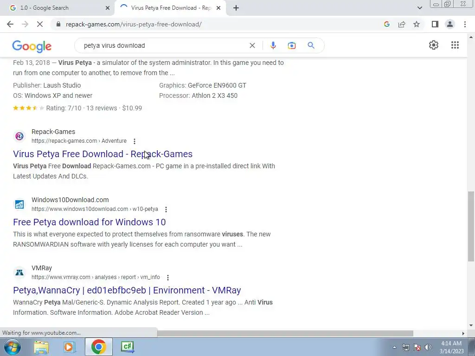
Task: Go to the Google homepage logo
Action: point(32,46)
